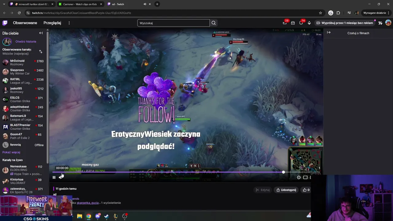Open File Explorer from the taskbar

(80, 216)
